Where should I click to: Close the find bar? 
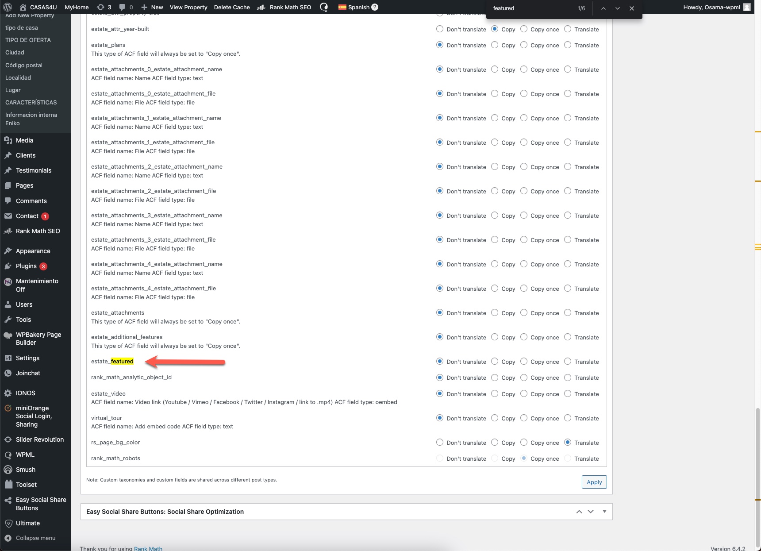click(632, 8)
